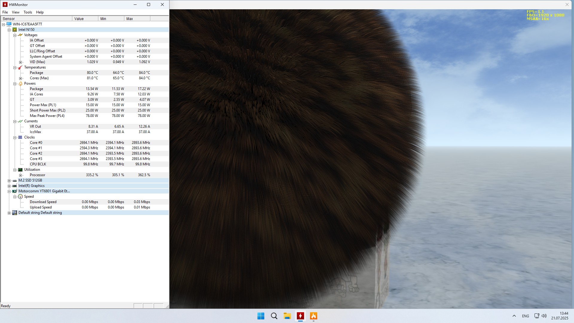Open File Explorer from taskbar
574x323 pixels.
[287, 316]
